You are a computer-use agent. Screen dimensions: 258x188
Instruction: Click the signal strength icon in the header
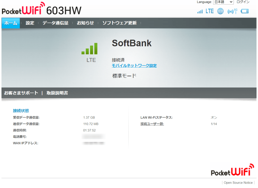point(200,12)
